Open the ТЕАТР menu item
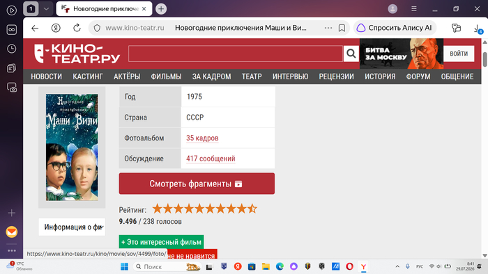The height and width of the screenshot is (274, 488). pyautogui.click(x=252, y=76)
